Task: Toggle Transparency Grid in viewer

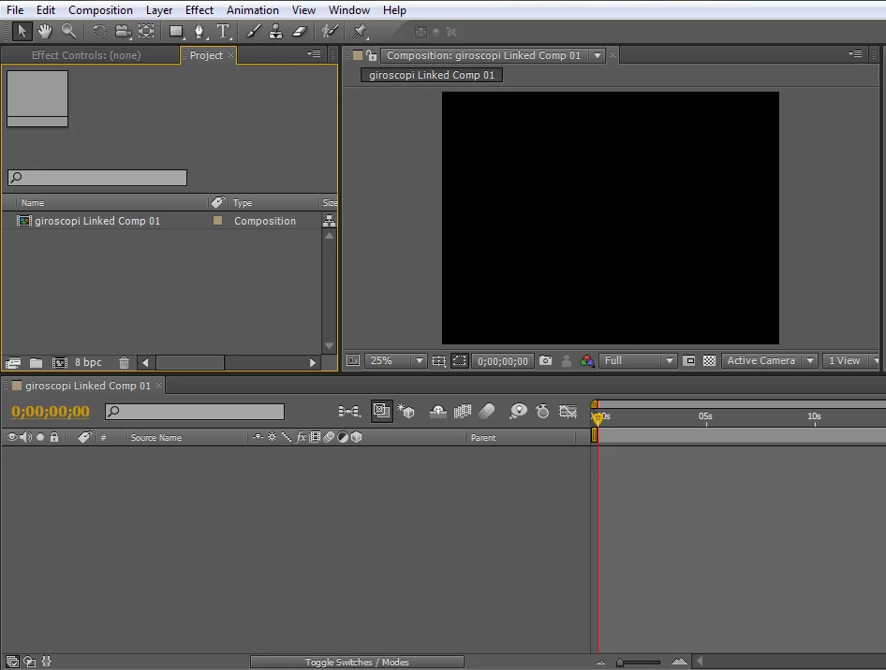Action: pyautogui.click(x=709, y=360)
